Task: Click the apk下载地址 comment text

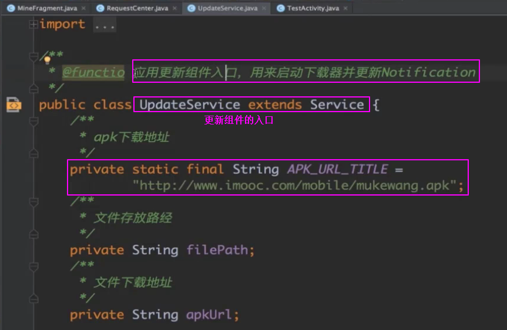Action: pos(132,137)
